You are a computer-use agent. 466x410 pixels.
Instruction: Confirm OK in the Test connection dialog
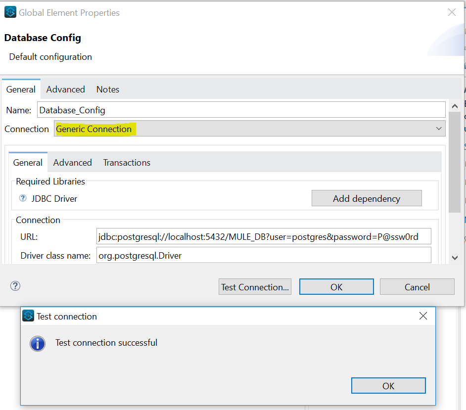pos(388,386)
